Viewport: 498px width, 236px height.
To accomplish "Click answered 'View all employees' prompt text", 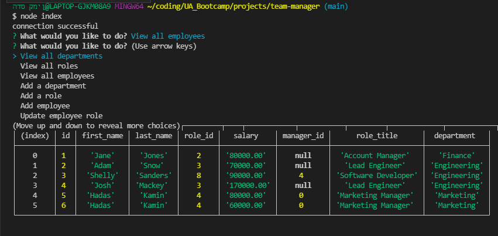I will tap(168, 36).
